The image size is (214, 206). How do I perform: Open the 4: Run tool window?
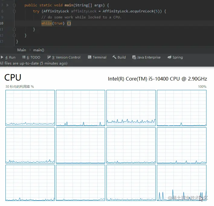(x=8, y=57)
